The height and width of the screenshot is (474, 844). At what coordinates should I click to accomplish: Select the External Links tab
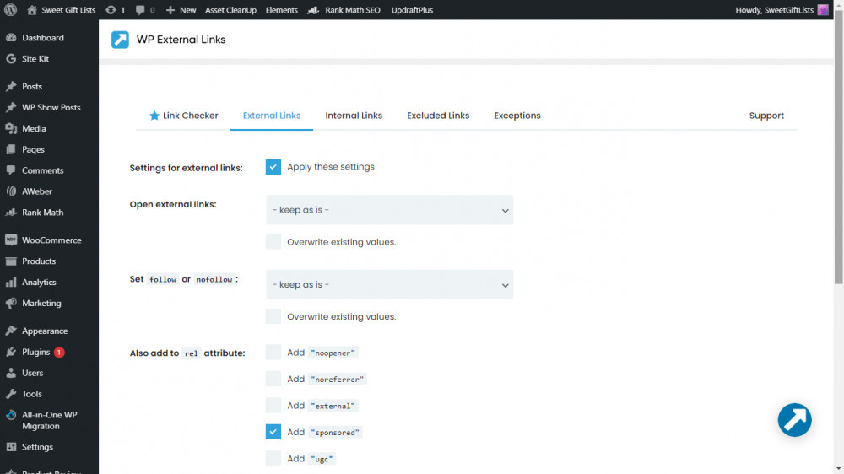pyautogui.click(x=271, y=116)
